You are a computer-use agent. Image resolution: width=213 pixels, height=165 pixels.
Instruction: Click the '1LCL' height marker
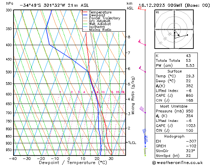coord(132,143)
